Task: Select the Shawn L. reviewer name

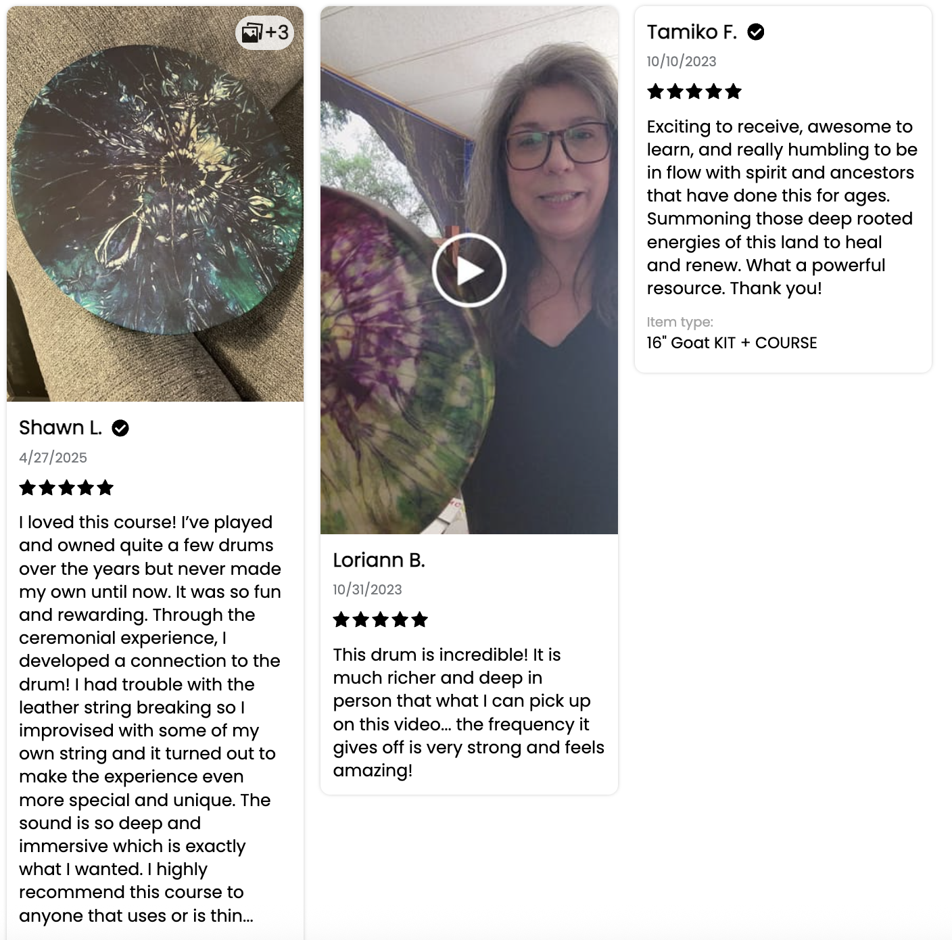Action: [x=60, y=427]
